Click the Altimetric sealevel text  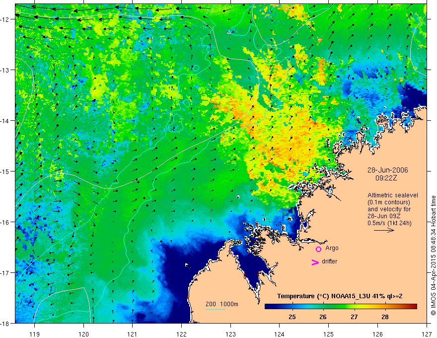[393, 195]
